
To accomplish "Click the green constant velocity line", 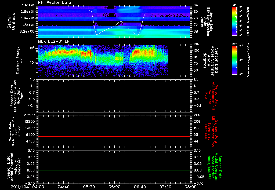I will 114,170.
